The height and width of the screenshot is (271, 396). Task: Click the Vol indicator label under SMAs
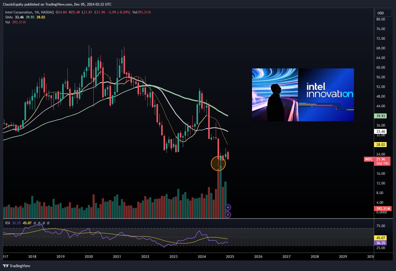8,22
